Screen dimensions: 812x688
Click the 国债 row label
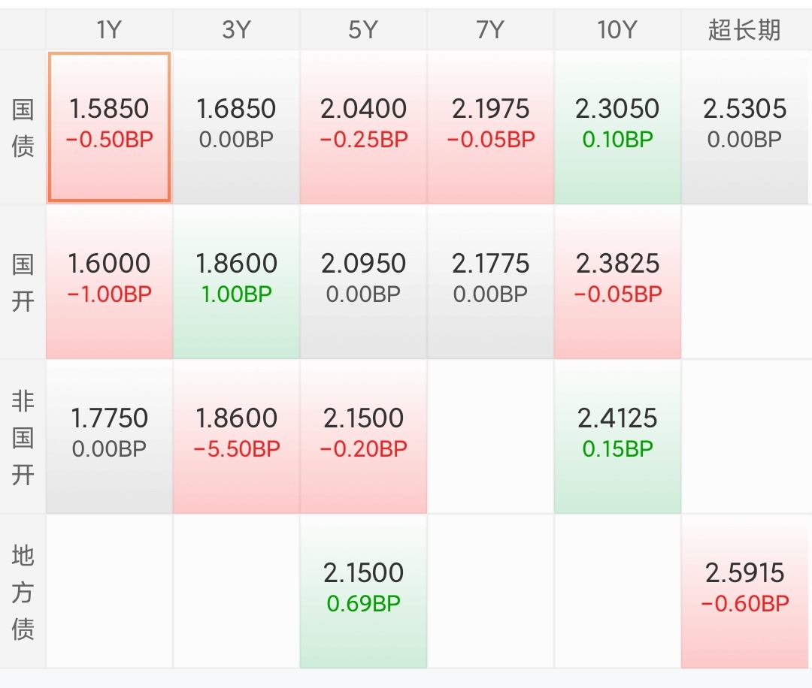(23, 128)
